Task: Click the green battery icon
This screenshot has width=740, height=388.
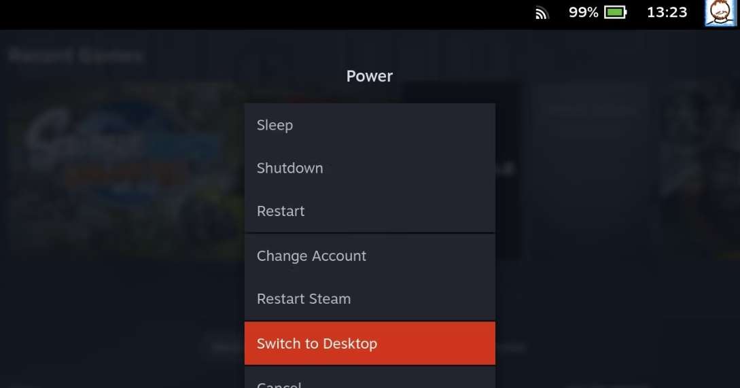Action: [x=616, y=12]
